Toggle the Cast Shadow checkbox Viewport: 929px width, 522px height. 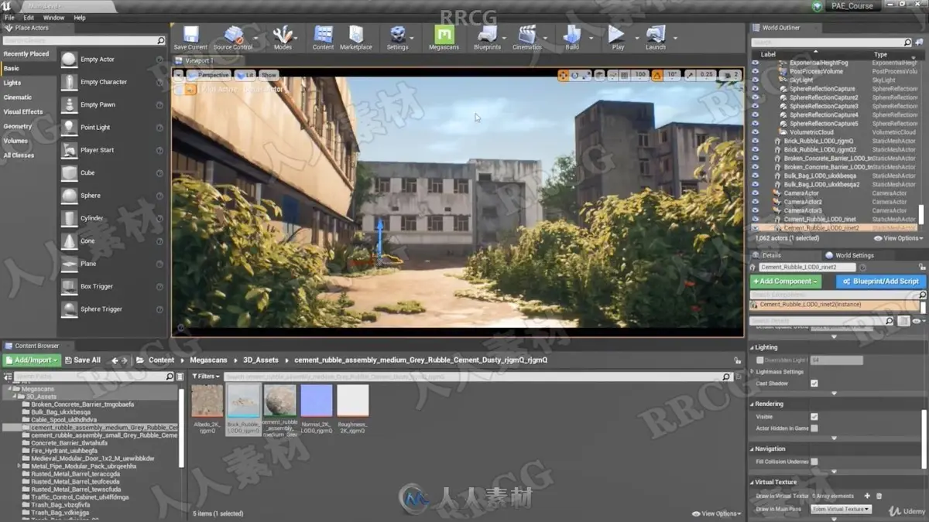[814, 384]
